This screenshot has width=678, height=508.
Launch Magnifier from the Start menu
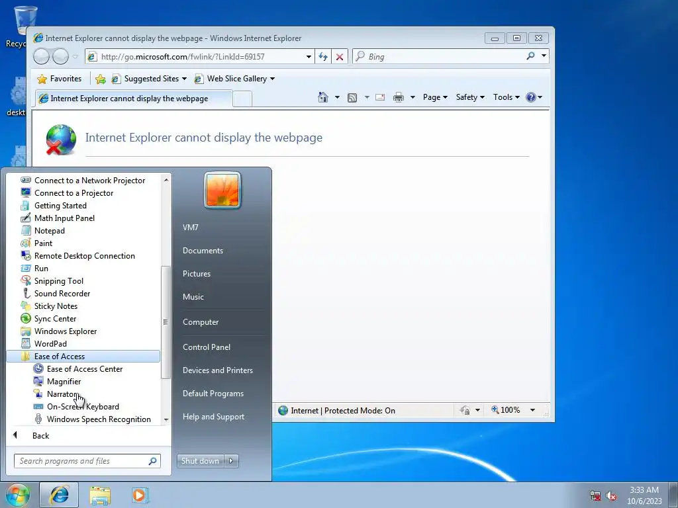[x=63, y=382]
